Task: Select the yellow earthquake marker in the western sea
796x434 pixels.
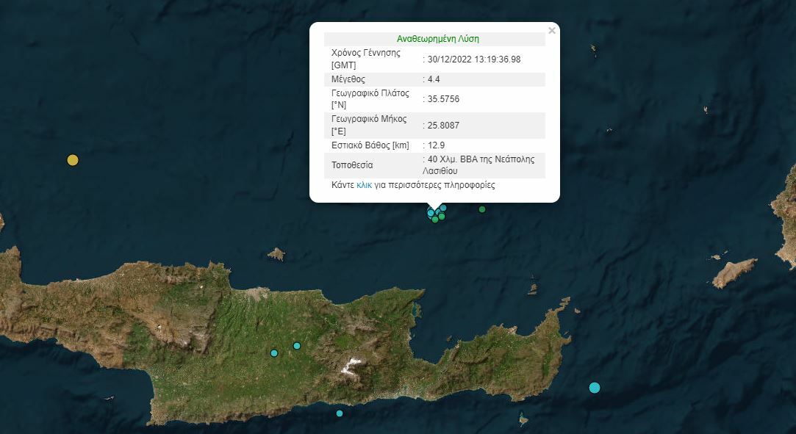Action: tap(72, 160)
